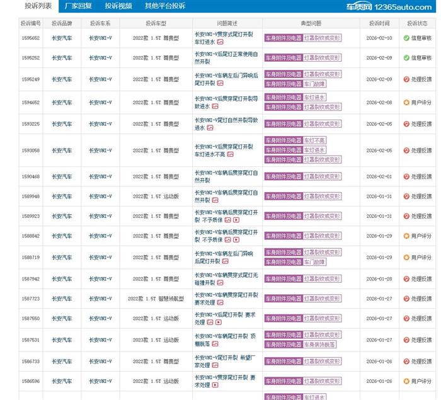Click orange rating icon for complaint 1594652
This screenshot has height=400, width=441.
coord(406,102)
